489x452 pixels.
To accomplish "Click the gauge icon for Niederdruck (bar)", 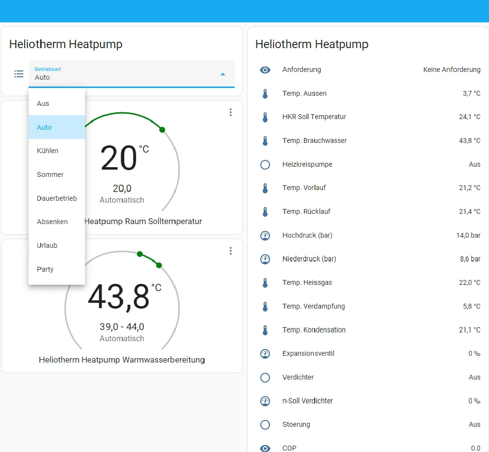I will pos(265,259).
